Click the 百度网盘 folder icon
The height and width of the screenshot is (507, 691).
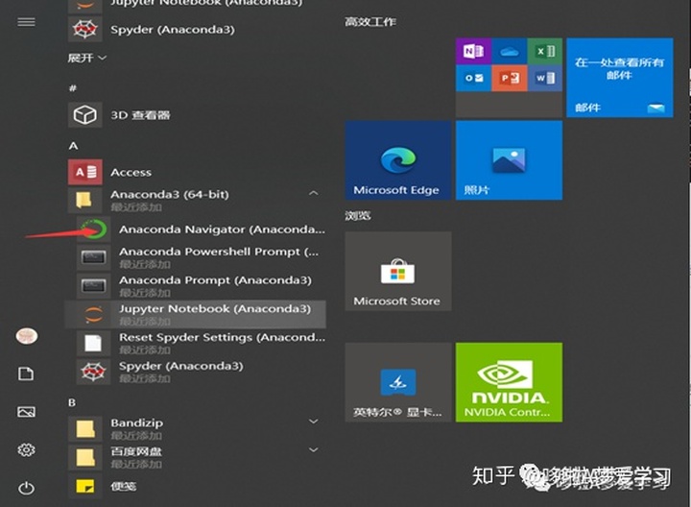(85, 457)
